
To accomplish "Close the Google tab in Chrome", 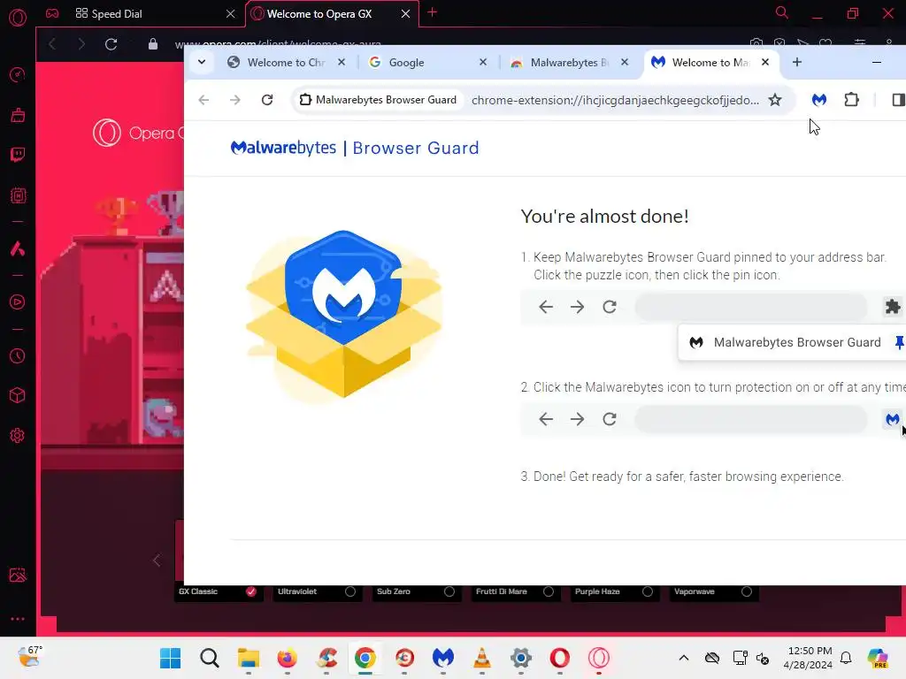I will pyautogui.click(x=483, y=62).
